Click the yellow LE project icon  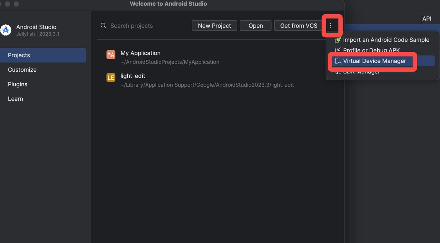tap(111, 77)
